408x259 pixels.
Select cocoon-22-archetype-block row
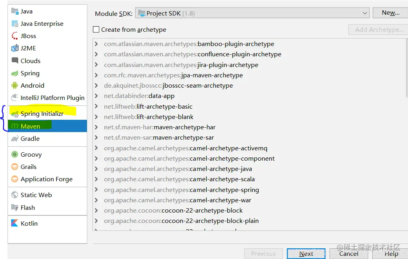point(249,210)
